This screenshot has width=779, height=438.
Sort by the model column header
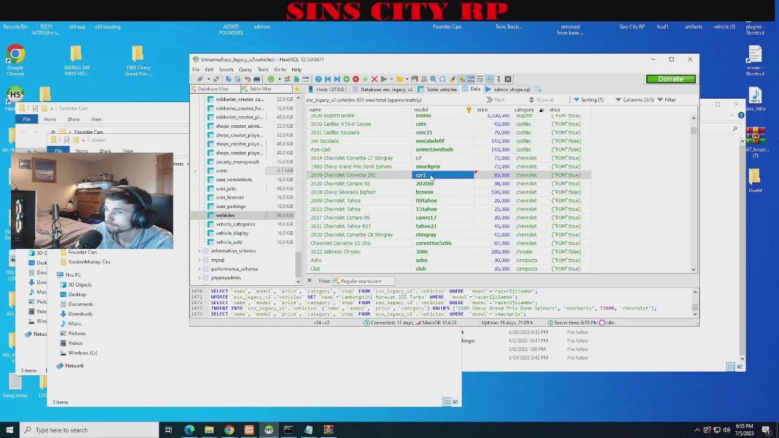443,109
